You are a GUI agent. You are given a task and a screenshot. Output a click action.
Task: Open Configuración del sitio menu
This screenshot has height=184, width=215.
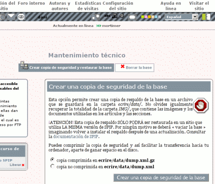coord(118,6)
